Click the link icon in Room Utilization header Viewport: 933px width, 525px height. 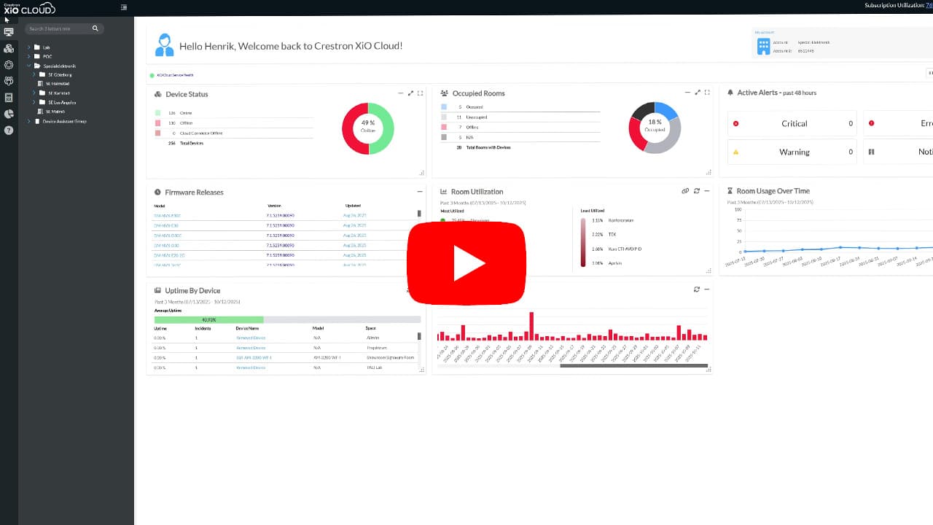(x=685, y=191)
